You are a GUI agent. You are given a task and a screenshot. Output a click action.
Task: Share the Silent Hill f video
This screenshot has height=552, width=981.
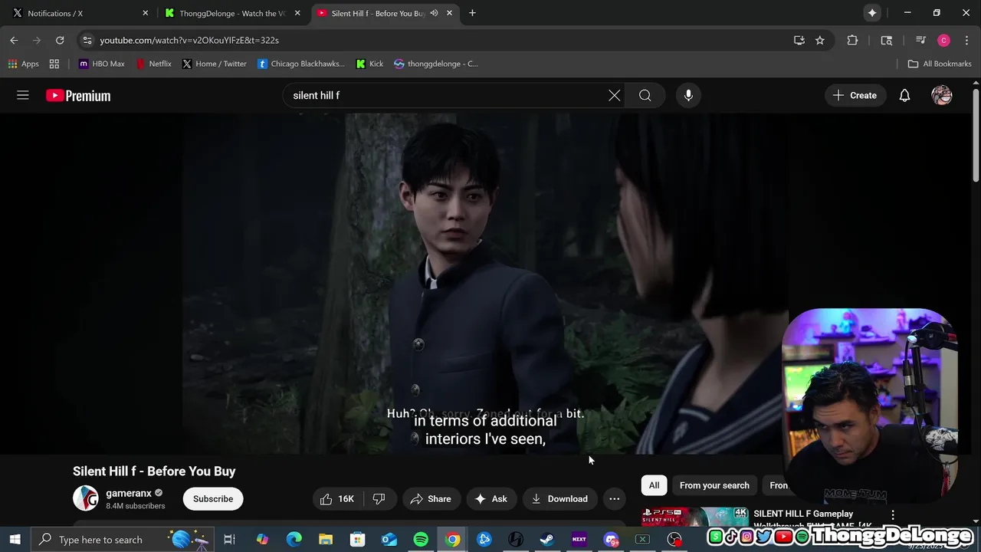coord(431,499)
